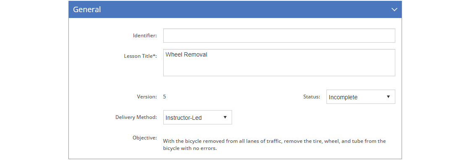Click the General panel header title
The width and height of the screenshot is (470, 160).
[87, 10]
